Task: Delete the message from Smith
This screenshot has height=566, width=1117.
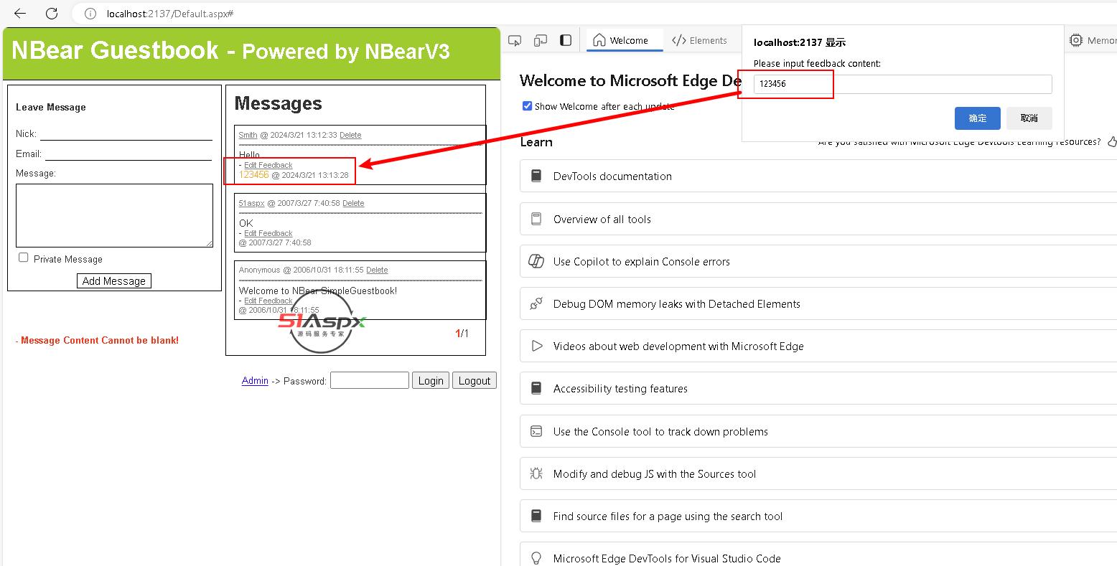Action: [x=350, y=135]
